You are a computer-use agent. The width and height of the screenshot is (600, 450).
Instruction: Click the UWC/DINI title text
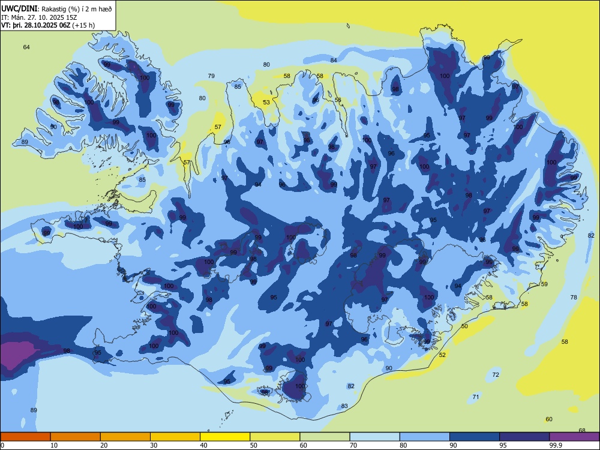pos(19,9)
